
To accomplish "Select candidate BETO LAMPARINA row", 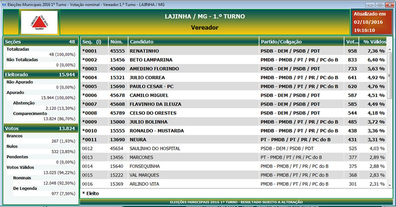I will [x=234, y=59].
